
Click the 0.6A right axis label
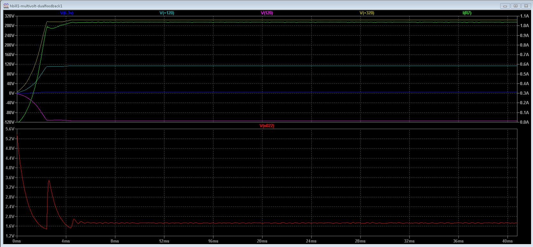(524, 64)
